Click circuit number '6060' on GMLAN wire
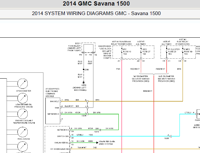 90,141
